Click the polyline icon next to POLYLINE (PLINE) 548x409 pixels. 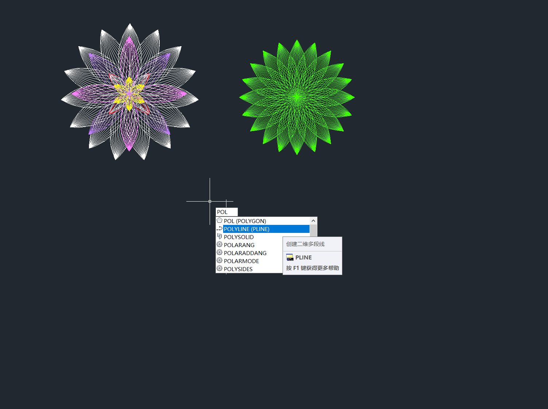coord(219,229)
